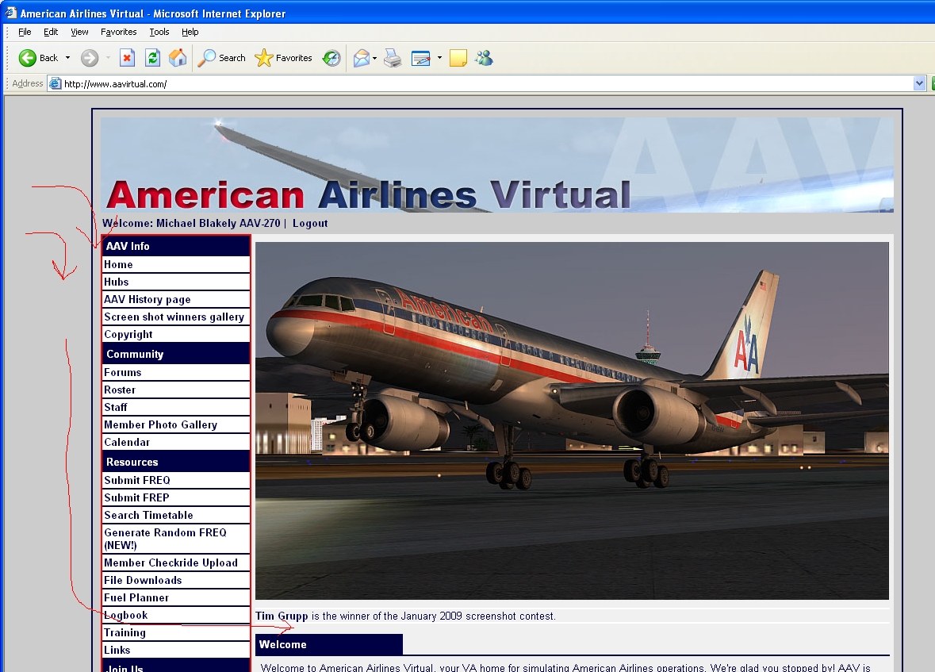Show browsing History from the toolbar

(331, 58)
